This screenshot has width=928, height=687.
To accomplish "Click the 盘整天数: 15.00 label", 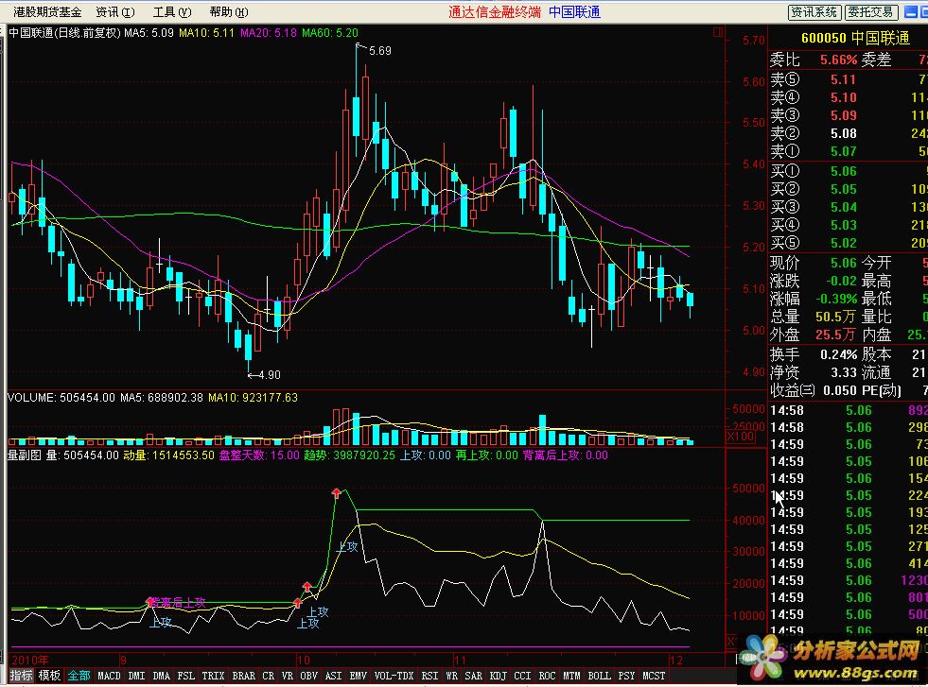I will [x=259, y=455].
